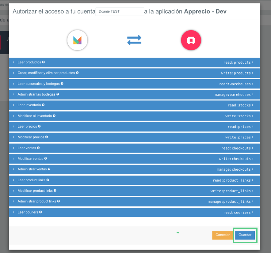
Task: Click help icon beside Crear, modificar y eliminar productos
Action: coord(77,73)
